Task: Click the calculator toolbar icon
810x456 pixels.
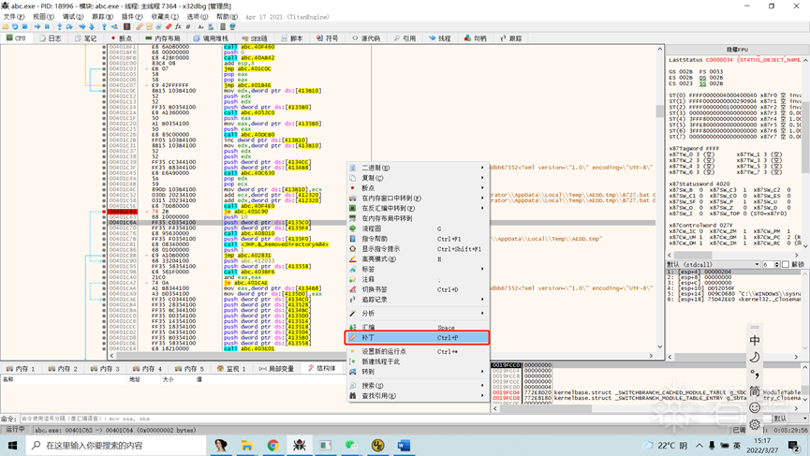Action: click(x=223, y=26)
